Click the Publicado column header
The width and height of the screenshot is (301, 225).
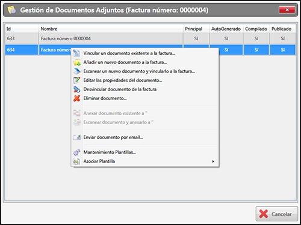282,29
